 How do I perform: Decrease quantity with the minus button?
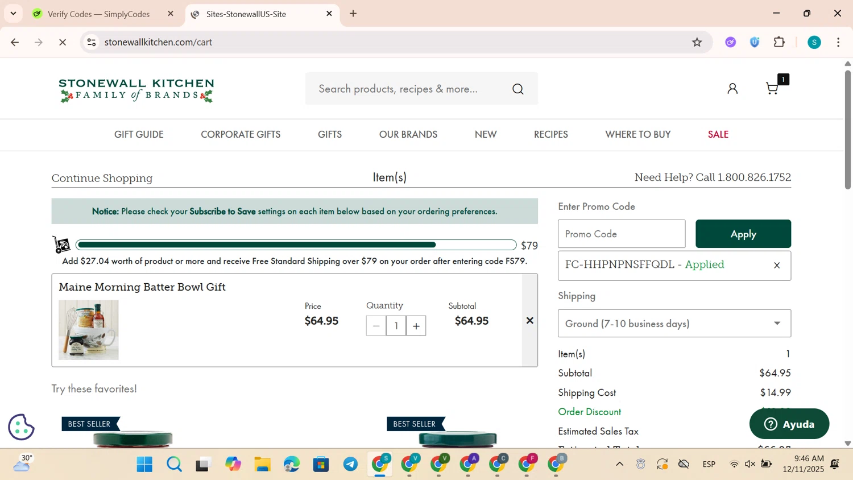pyautogui.click(x=376, y=326)
